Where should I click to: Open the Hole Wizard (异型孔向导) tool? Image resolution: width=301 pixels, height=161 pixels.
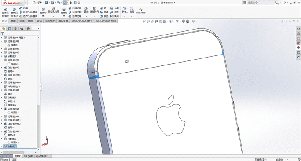pyautogui.click(x=54, y=10)
